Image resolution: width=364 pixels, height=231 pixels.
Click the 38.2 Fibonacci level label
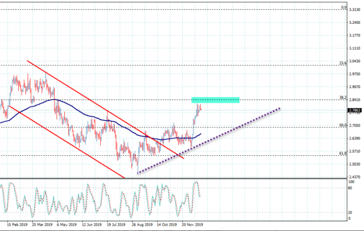[x=343, y=98]
